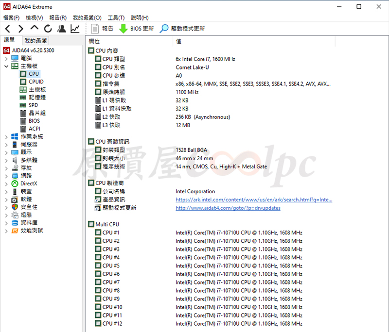Open the graph chart toolbar icon
Viewport: 389px width, 332px height.
(75, 29)
